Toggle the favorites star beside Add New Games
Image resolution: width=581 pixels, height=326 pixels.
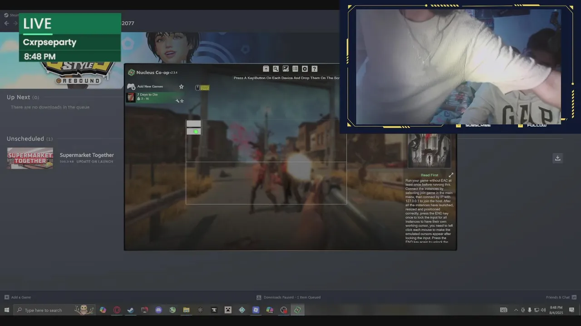(181, 86)
